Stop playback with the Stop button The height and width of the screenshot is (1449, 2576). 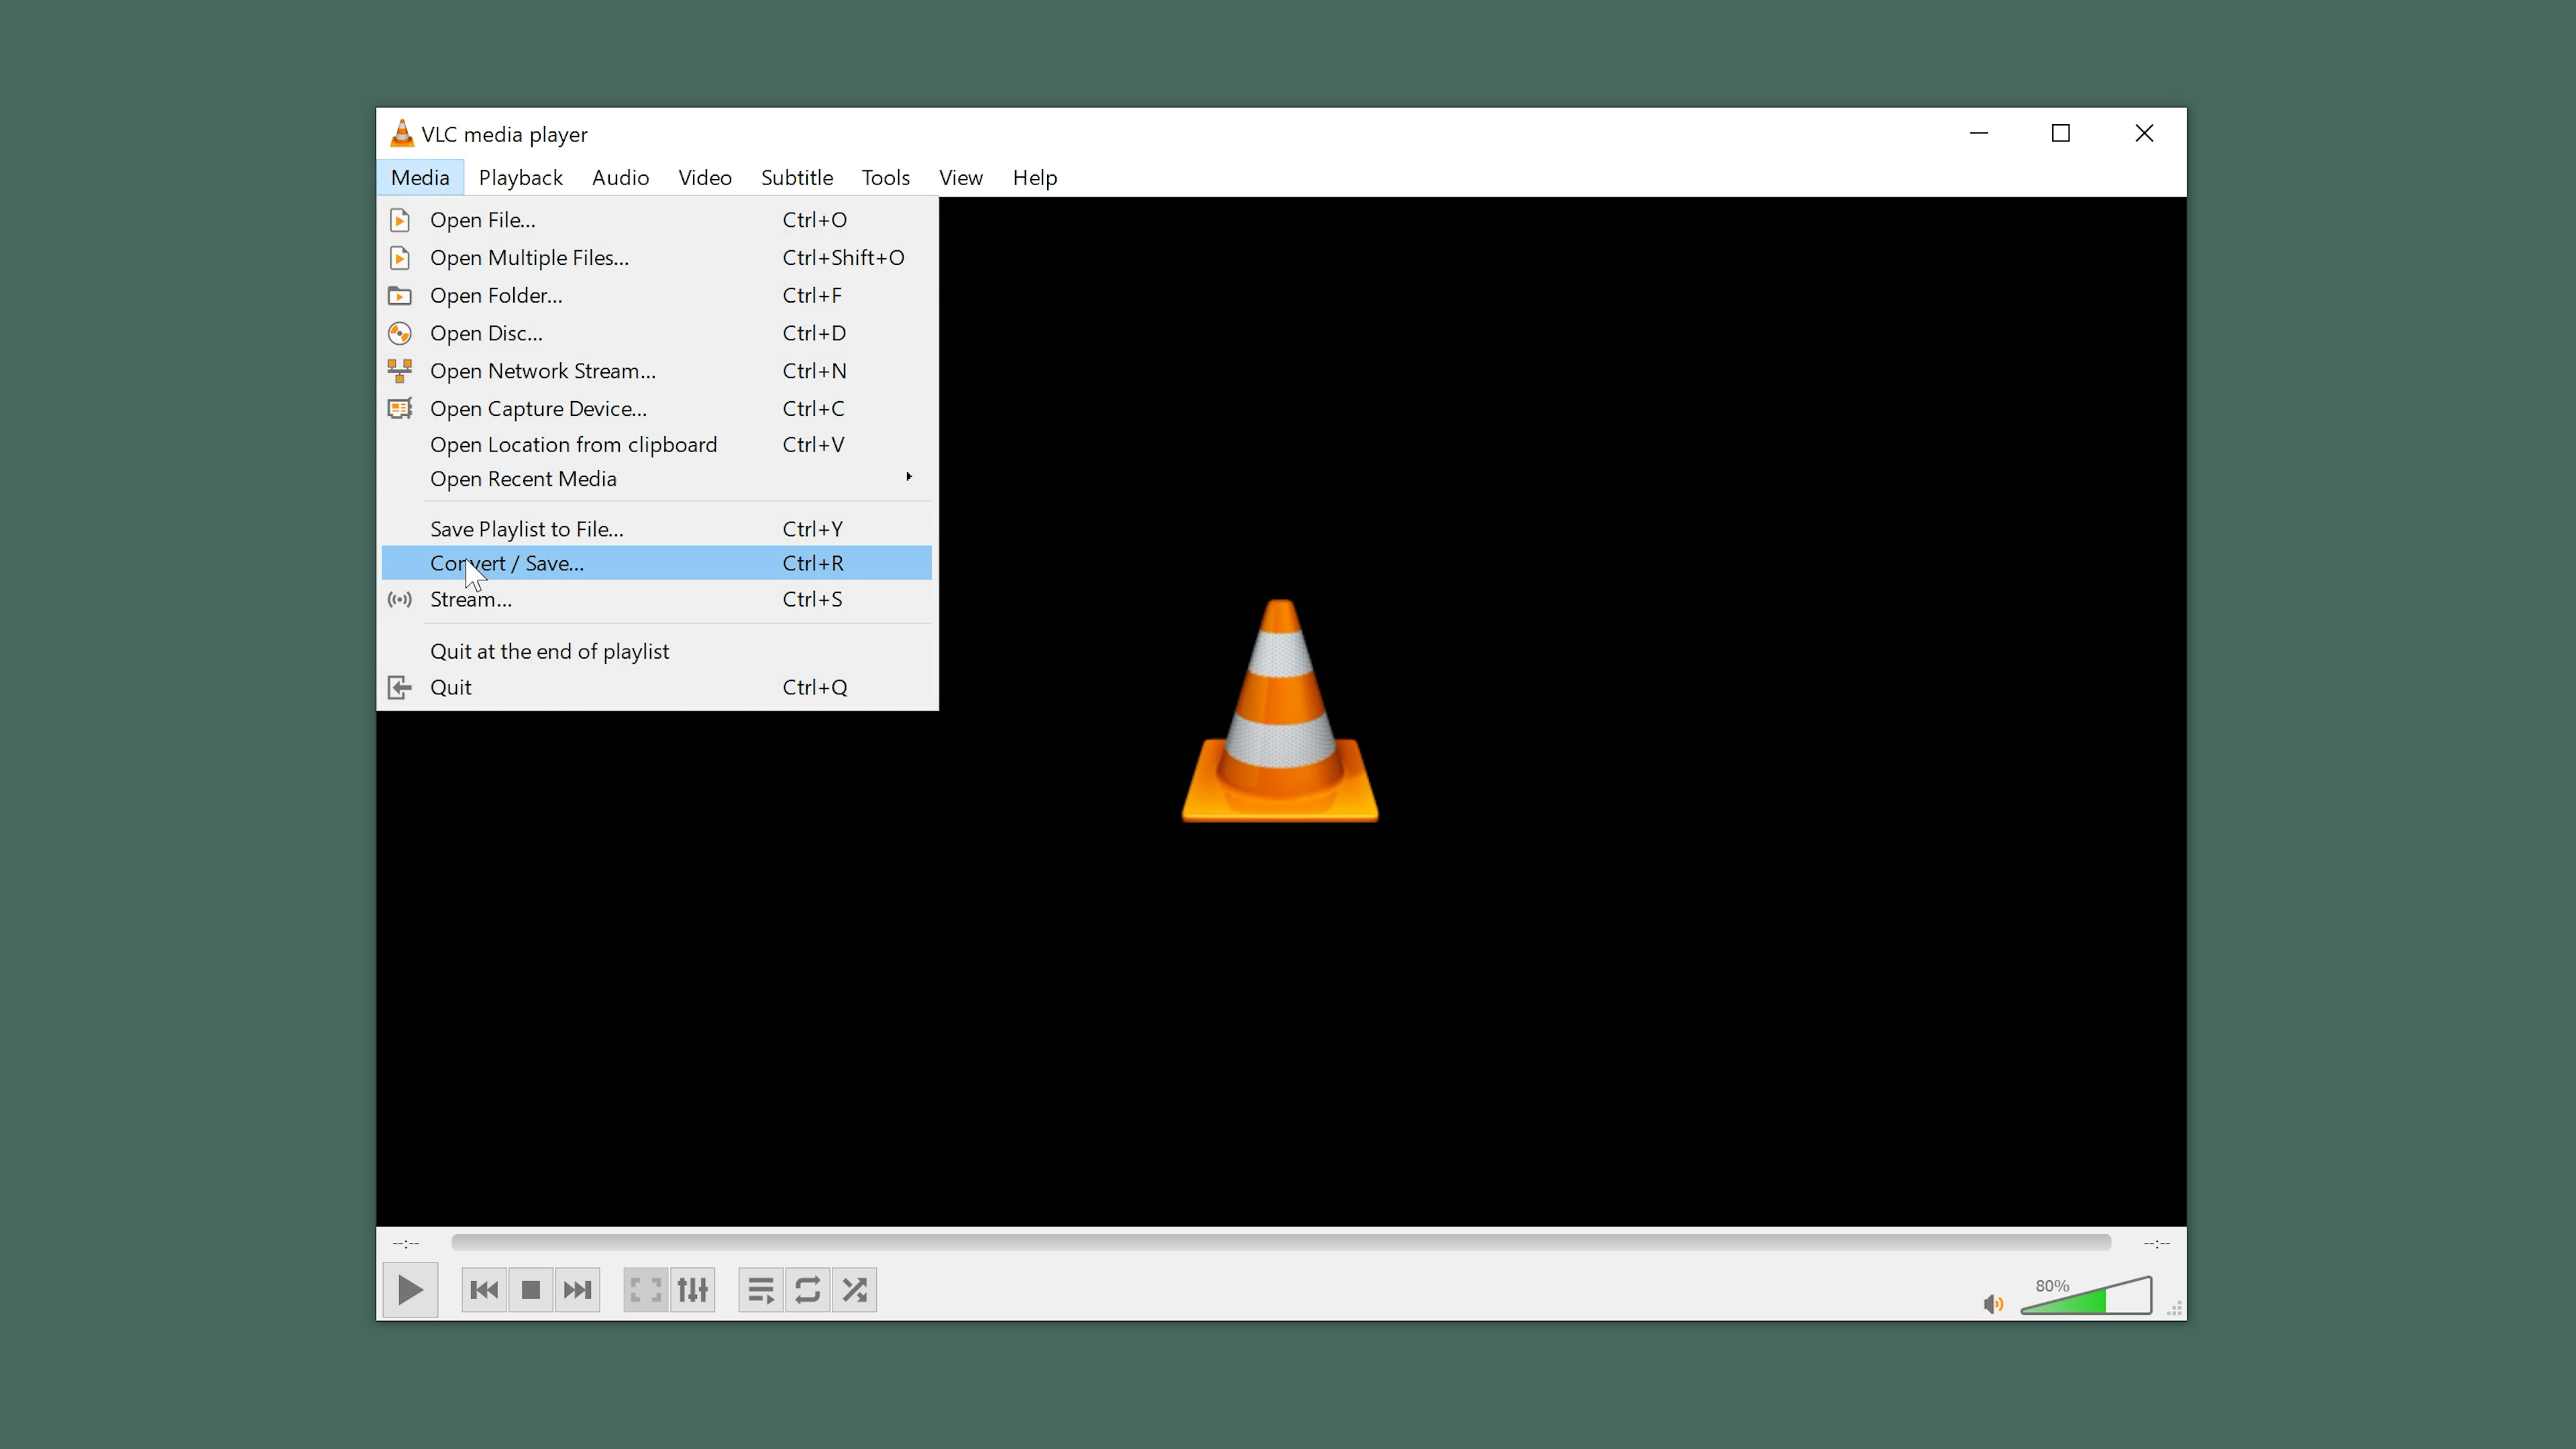coord(531,1290)
